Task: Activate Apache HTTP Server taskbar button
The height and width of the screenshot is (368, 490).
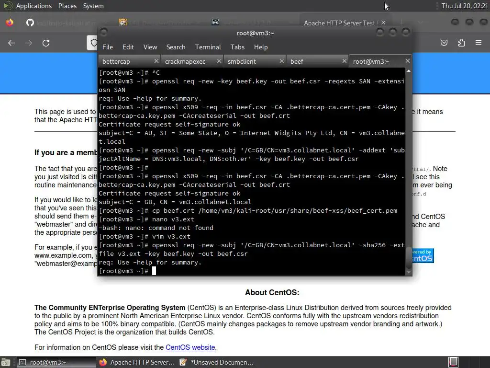Action: pos(137,362)
